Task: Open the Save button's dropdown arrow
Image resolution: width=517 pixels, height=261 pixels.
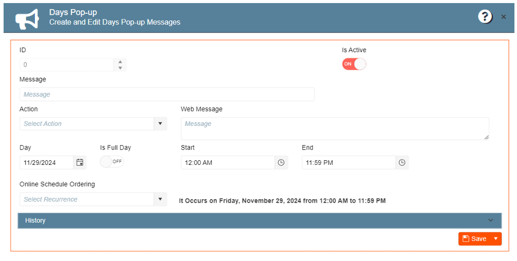Action: click(495, 238)
